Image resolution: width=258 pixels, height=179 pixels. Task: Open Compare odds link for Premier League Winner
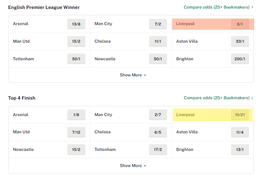click(218, 7)
